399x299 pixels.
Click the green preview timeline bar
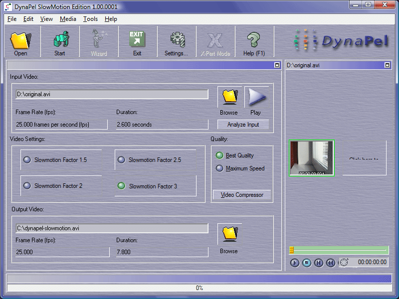[339, 250]
